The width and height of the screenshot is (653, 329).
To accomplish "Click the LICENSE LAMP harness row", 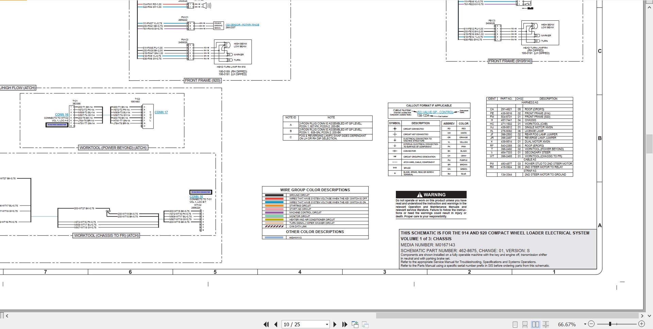I will [530, 131].
